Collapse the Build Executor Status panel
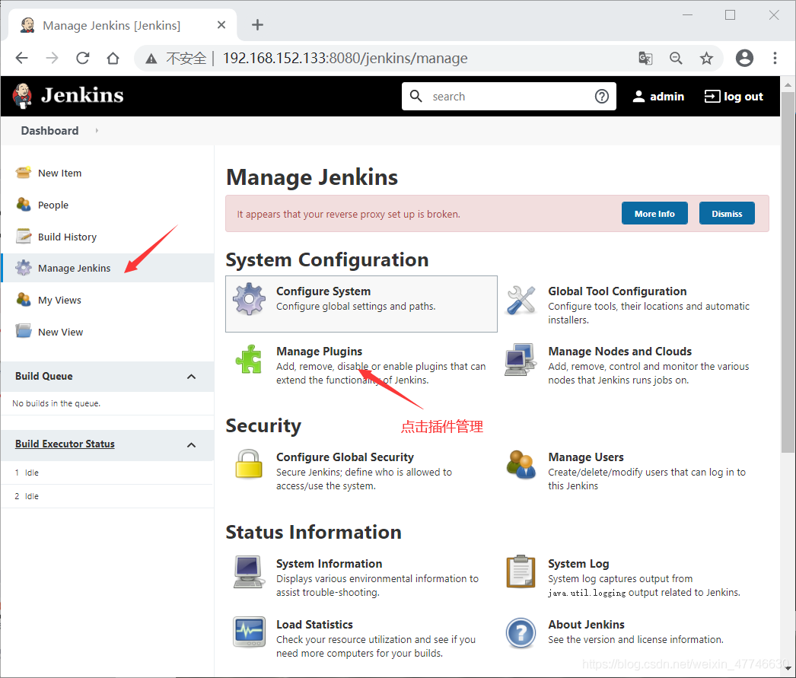This screenshot has width=796, height=678. click(191, 445)
